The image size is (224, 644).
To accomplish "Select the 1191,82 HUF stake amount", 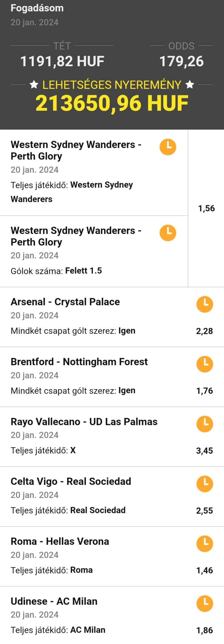I will pyautogui.click(x=62, y=61).
